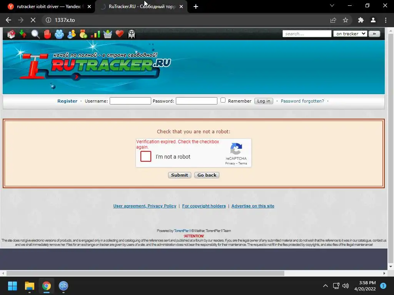This screenshot has height=295, width=394.
Task: Stop page loading with X button
Action: 33,20
